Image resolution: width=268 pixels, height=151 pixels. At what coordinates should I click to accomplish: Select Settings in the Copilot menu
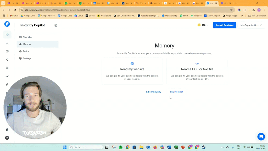tap(38, 58)
